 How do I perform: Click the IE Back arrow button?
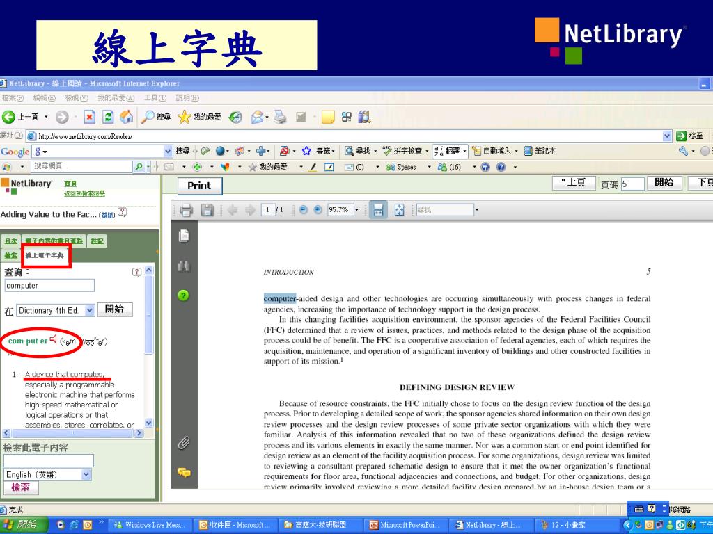(8, 117)
